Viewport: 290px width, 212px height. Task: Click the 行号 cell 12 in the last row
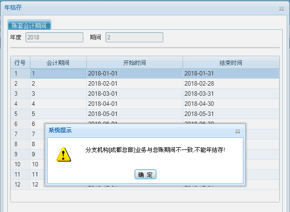click(20, 185)
